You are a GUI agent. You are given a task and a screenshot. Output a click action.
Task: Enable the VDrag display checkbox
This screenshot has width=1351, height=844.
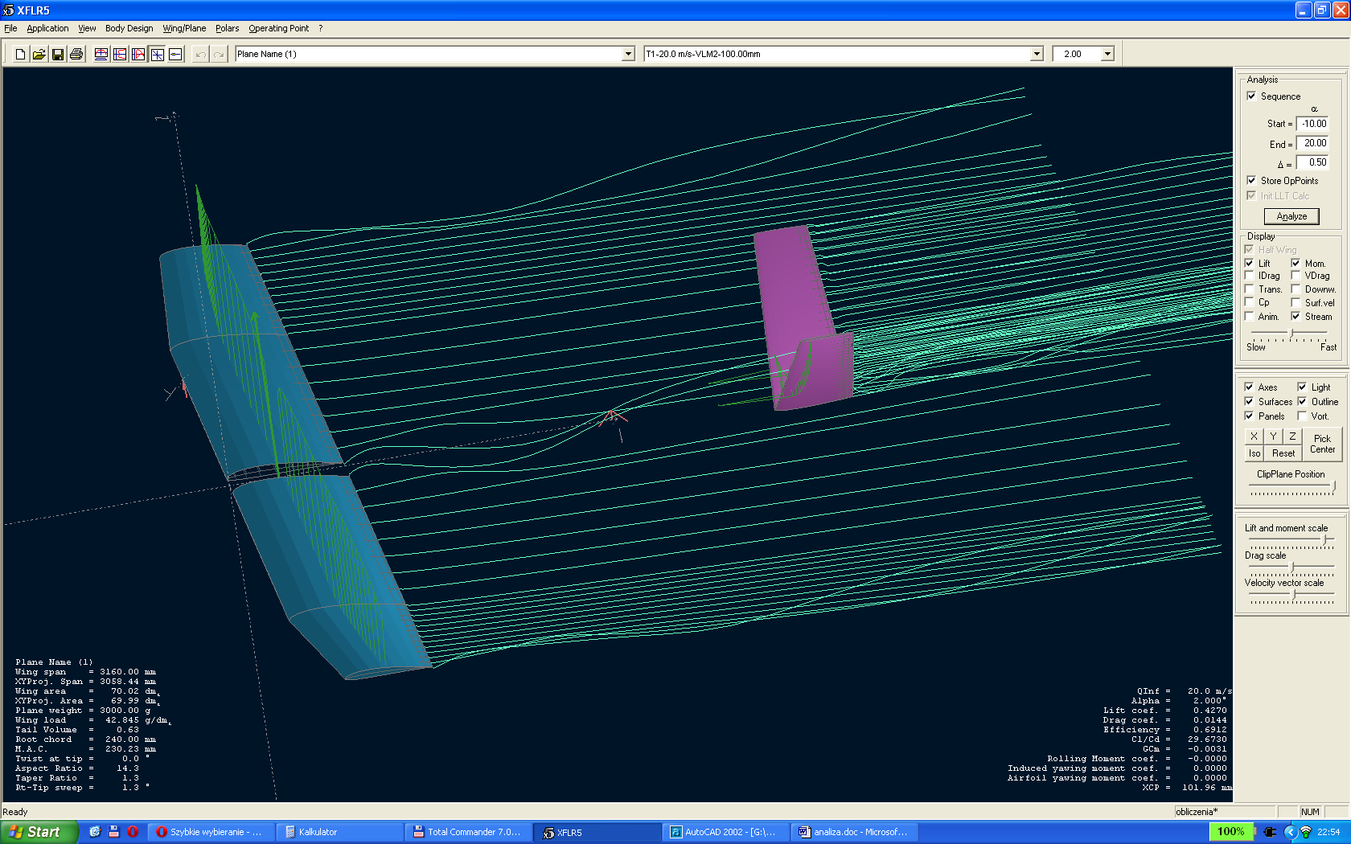pyautogui.click(x=1296, y=276)
